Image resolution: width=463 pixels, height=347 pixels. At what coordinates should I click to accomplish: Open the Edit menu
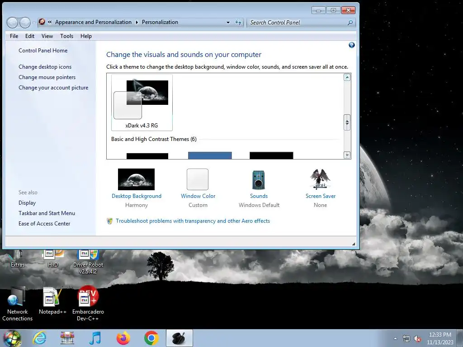pos(29,36)
